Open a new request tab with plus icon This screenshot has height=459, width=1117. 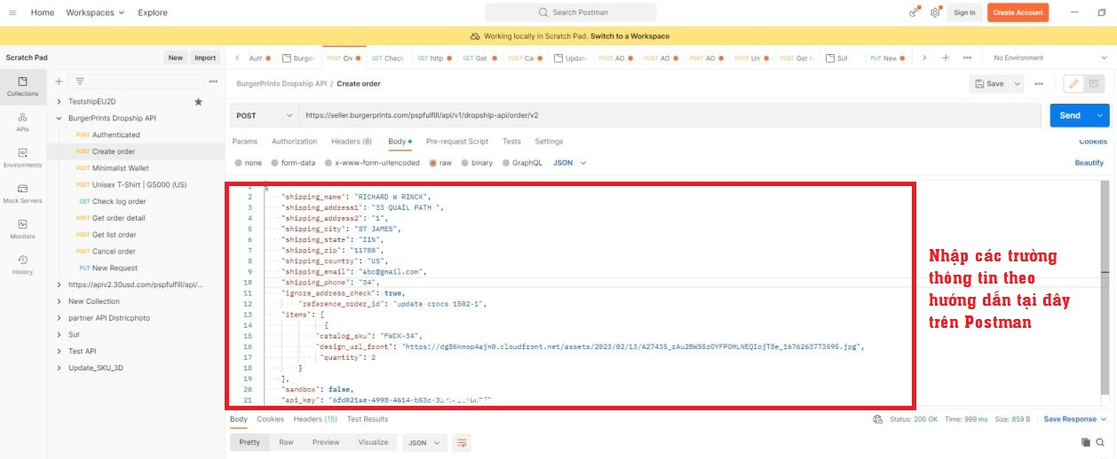(x=946, y=58)
